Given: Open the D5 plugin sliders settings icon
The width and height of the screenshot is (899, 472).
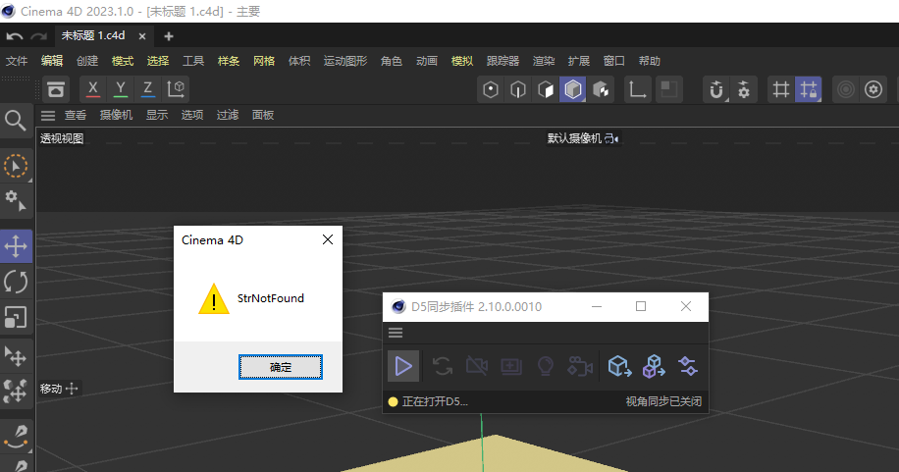Looking at the screenshot, I should pyautogui.click(x=687, y=366).
